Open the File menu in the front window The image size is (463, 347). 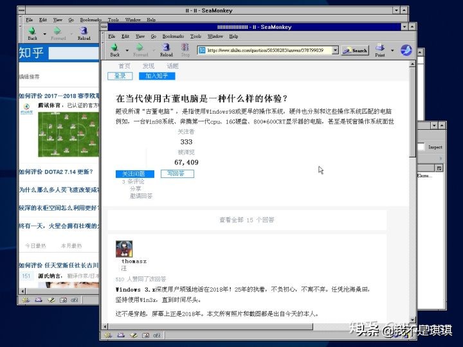pos(112,36)
